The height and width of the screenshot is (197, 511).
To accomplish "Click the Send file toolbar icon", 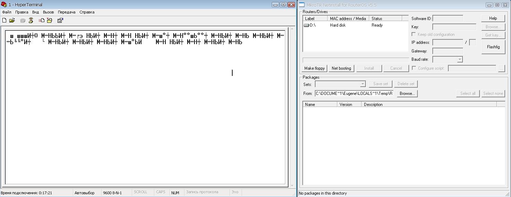I will click(42, 21).
